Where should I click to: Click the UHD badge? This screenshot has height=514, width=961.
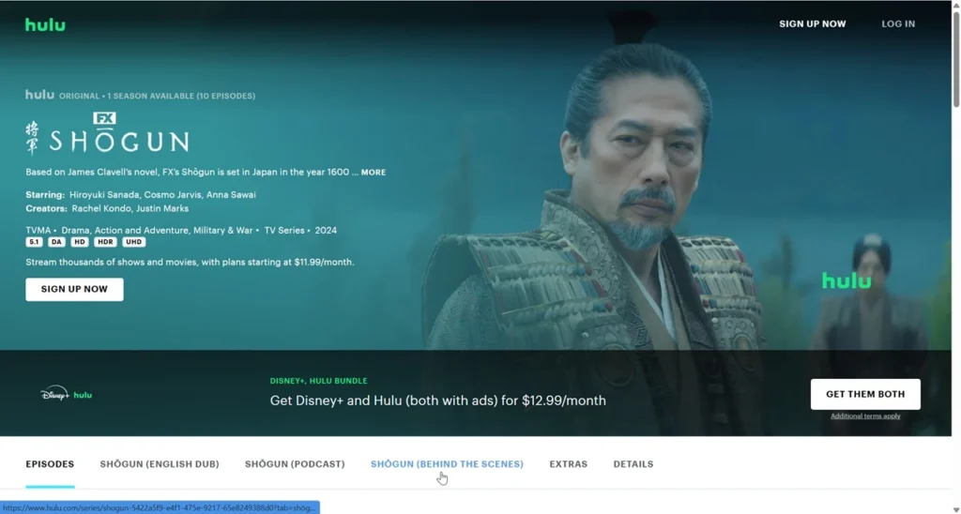pos(133,242)
